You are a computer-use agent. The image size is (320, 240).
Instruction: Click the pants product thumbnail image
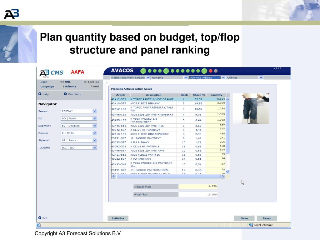click(251, 108)
